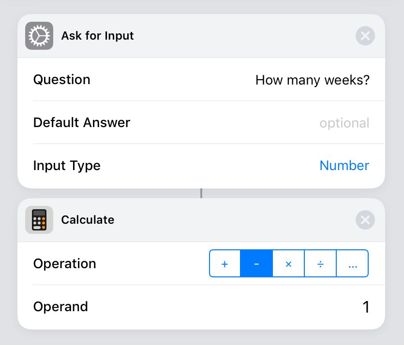404x345 pixels.
Task: Edit the Operand value 1
Action: click(366, 307)
